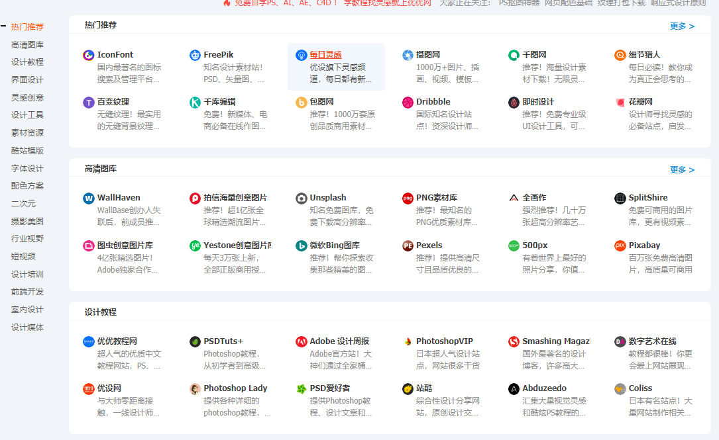719x440 pixels.
Task: Click the 每日灵感 lightbulb icon
Action: 302,56
